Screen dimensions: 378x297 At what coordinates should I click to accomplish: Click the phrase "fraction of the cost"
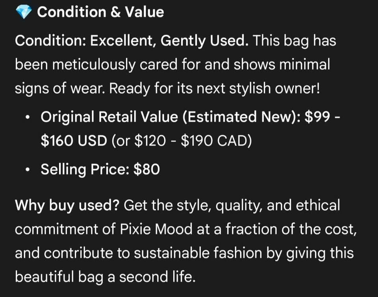point(291,229)
